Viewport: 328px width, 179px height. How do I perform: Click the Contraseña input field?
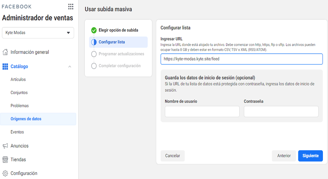coord(281,111)
